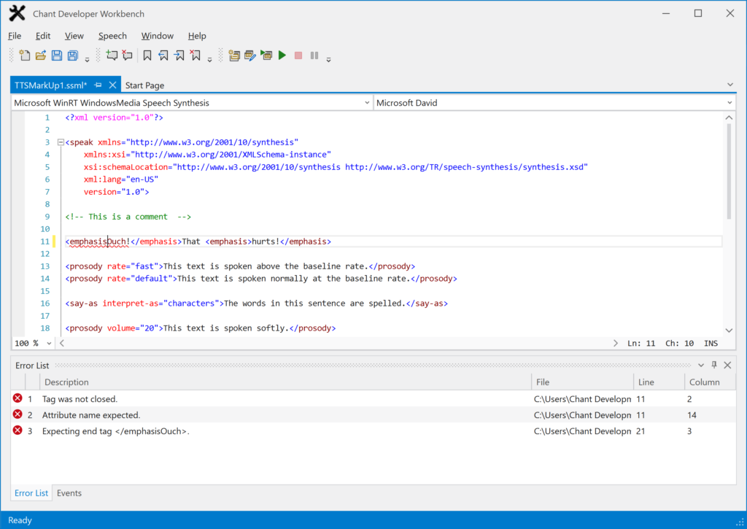Viewport: 747px width, 529px height.
Task: Click the Save All double-disk icon
Action: pos(72,55)
